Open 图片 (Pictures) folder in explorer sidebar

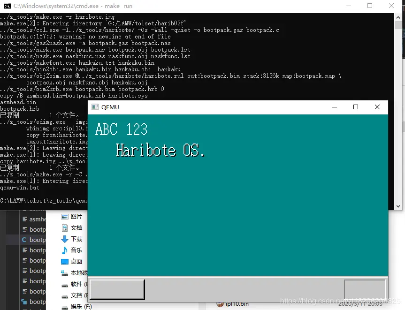point(71,217)
